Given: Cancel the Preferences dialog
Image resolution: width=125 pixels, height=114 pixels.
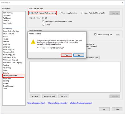Looking at the screenshot, I should pos(117,109).
